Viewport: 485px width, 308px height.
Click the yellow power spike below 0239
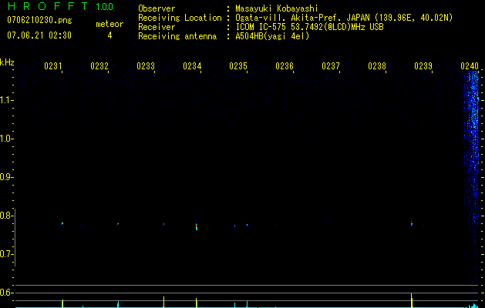pyautogui.click(x=412, y=300)
